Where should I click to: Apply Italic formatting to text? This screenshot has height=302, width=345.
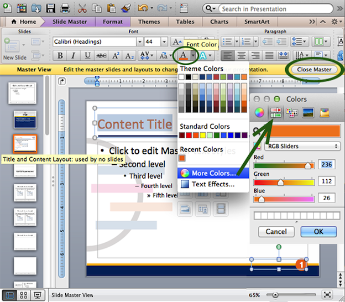[x=73, y=55]
